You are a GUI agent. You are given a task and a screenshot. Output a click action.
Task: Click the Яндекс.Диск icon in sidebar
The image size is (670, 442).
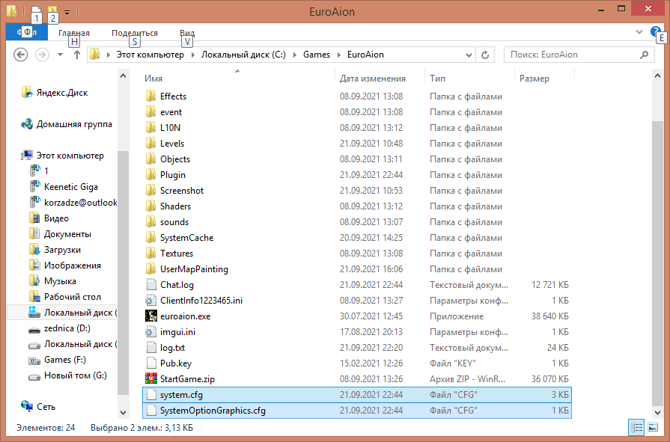pyautogui.click(x=28, y=93)
